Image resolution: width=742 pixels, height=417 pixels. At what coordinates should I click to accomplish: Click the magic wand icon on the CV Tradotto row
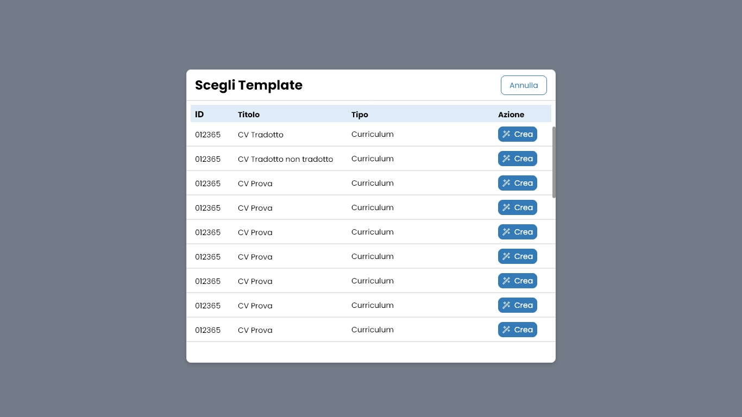point(506,134)
